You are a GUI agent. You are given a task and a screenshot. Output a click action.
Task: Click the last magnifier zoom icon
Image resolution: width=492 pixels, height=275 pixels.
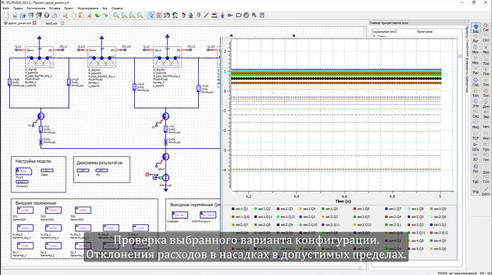140,15
